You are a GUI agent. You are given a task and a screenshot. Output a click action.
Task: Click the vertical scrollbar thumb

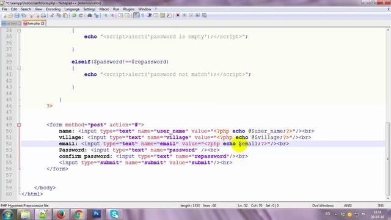(x=388, y=158)
